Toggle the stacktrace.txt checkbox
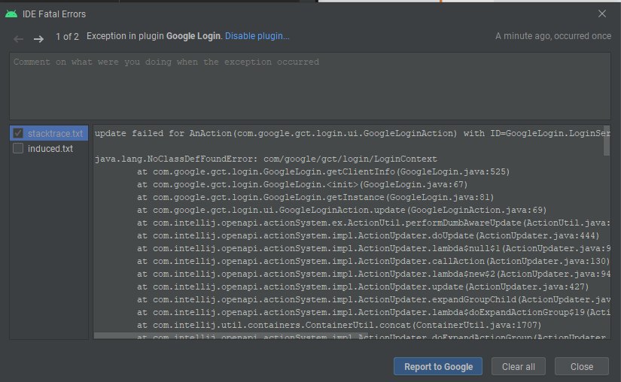The height and width of the screenshot is (382, 621). pyautogui.click(x=18, y=133)
